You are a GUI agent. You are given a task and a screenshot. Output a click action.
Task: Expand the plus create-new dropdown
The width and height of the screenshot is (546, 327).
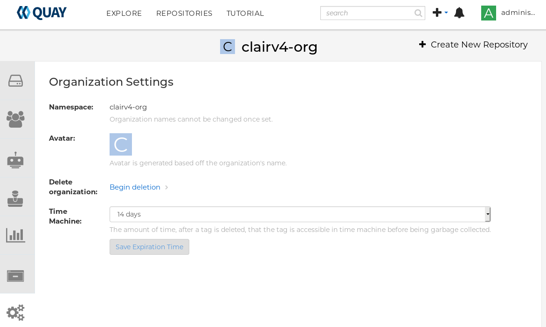[x=440, y=13]
